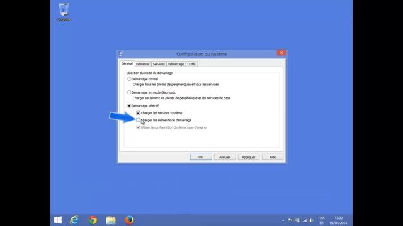
Task: Open Action Center flag icon
Action: click(290, 220)
